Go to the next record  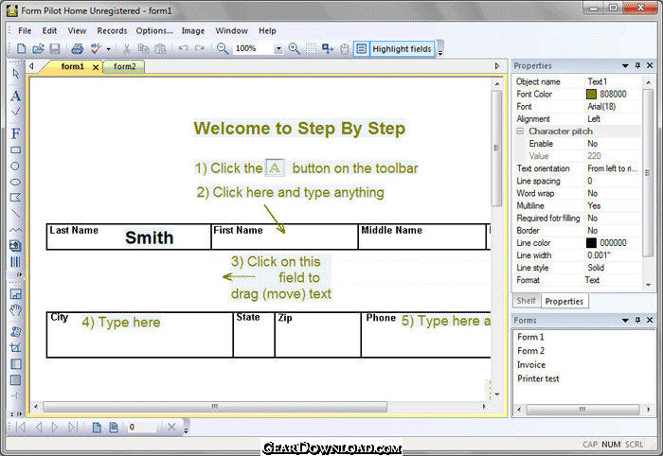55,428
